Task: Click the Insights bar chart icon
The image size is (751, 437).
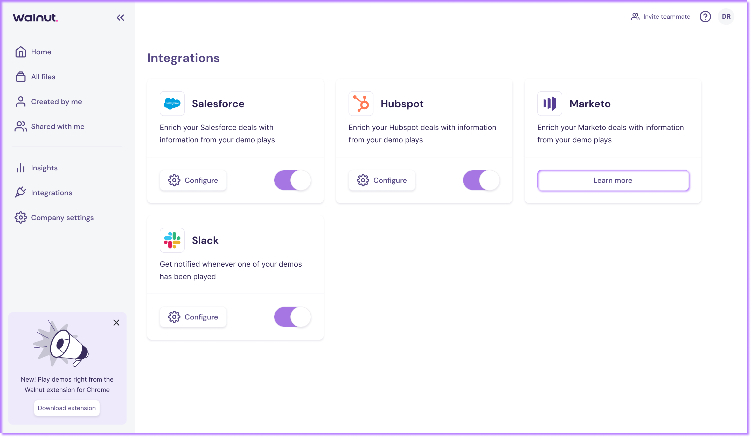Action: 20,168
